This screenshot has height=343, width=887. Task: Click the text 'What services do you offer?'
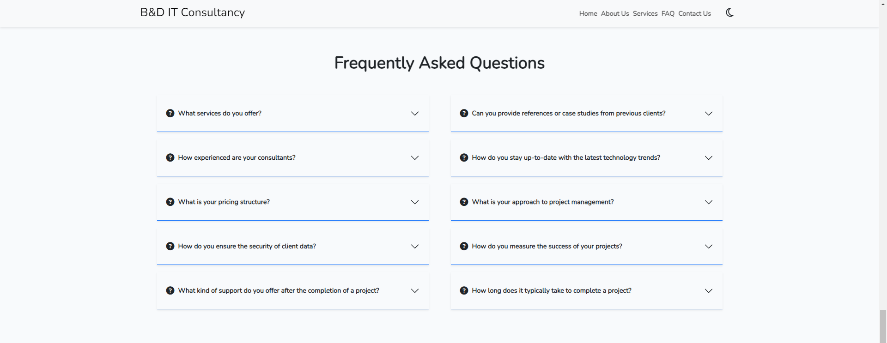point(220,113)
